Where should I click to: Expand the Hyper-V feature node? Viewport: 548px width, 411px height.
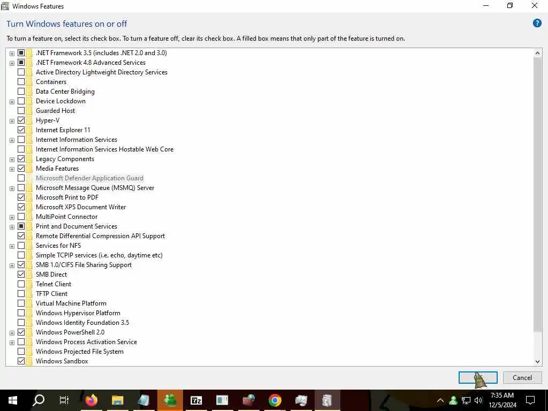[x=12, y=121]
